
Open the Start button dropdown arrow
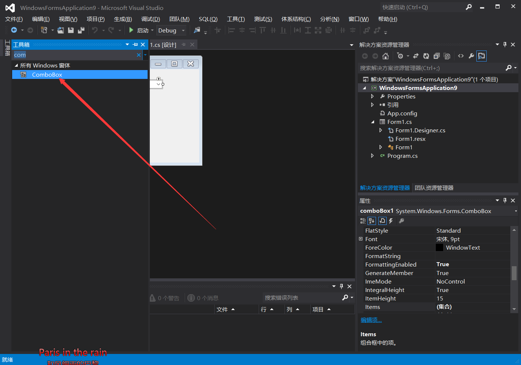click(152, 30)
